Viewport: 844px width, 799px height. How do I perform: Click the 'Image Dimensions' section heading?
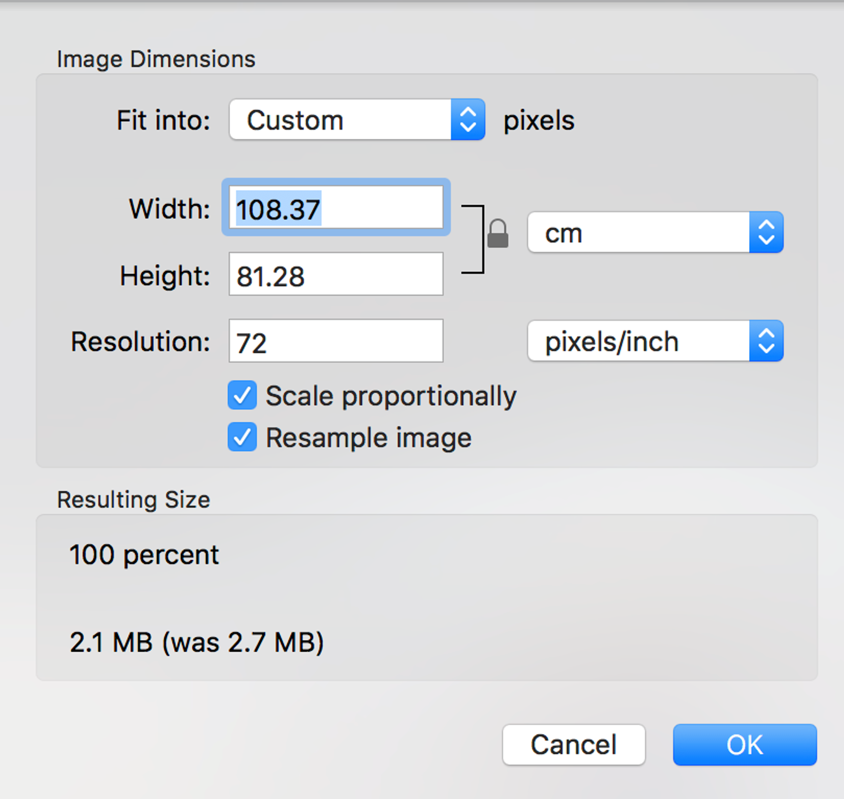[x=156, y=59]
